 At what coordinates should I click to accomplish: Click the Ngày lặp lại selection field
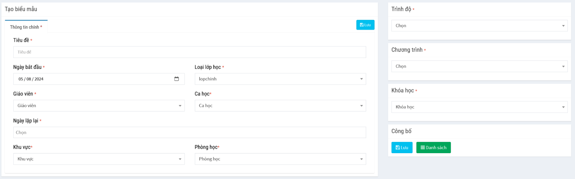click(x=189, y=133)
